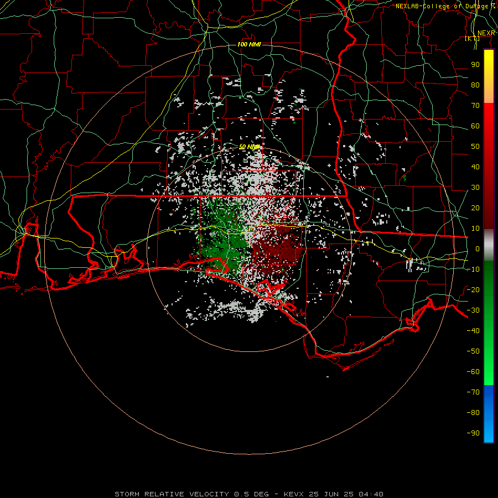Screen dimensions: 498x498
Task: Click the blue segment of the color bar
Action: point(489,413)
